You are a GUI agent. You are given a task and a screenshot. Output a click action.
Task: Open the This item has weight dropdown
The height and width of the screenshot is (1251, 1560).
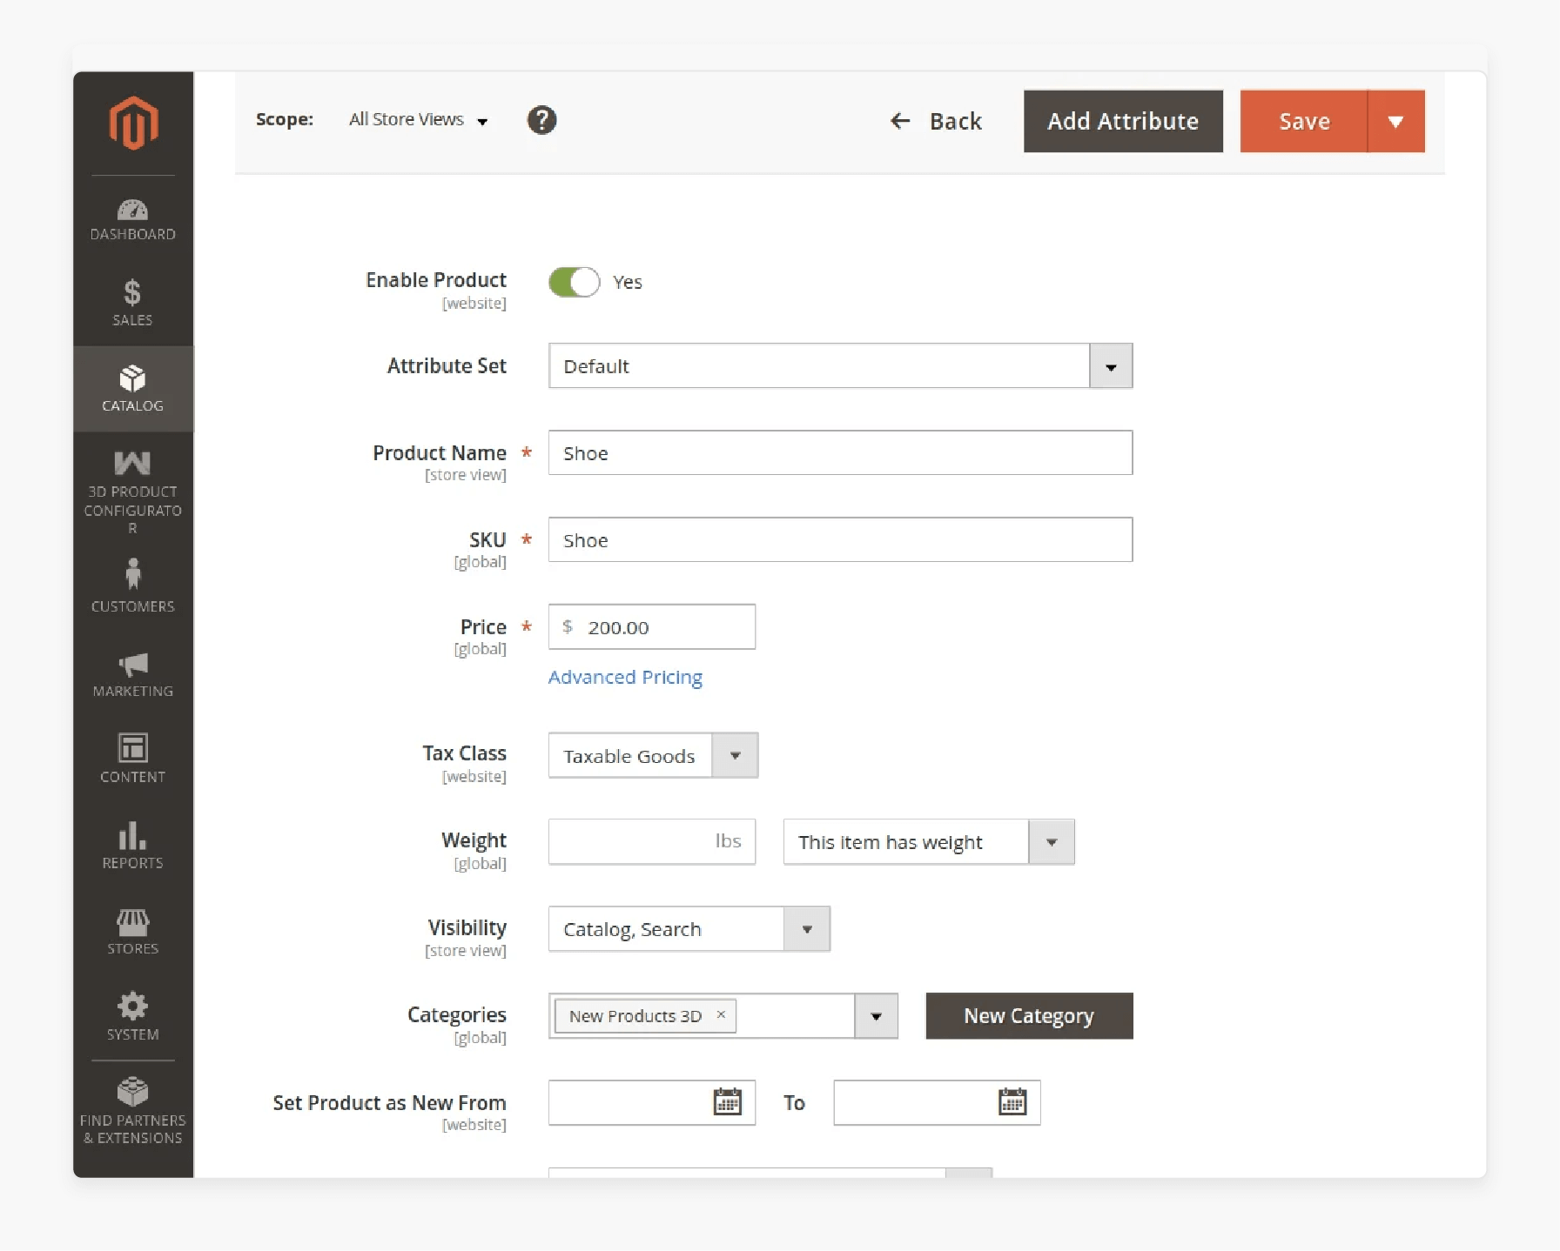coord(929,842)
